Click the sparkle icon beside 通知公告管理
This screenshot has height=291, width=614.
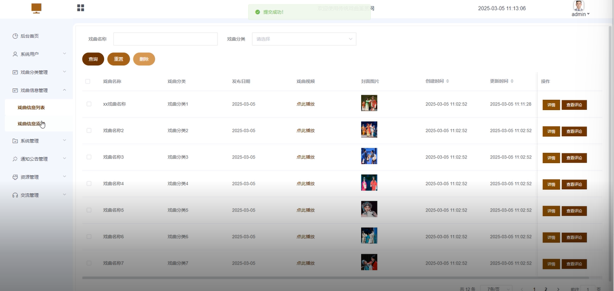[x=15, y=159]
